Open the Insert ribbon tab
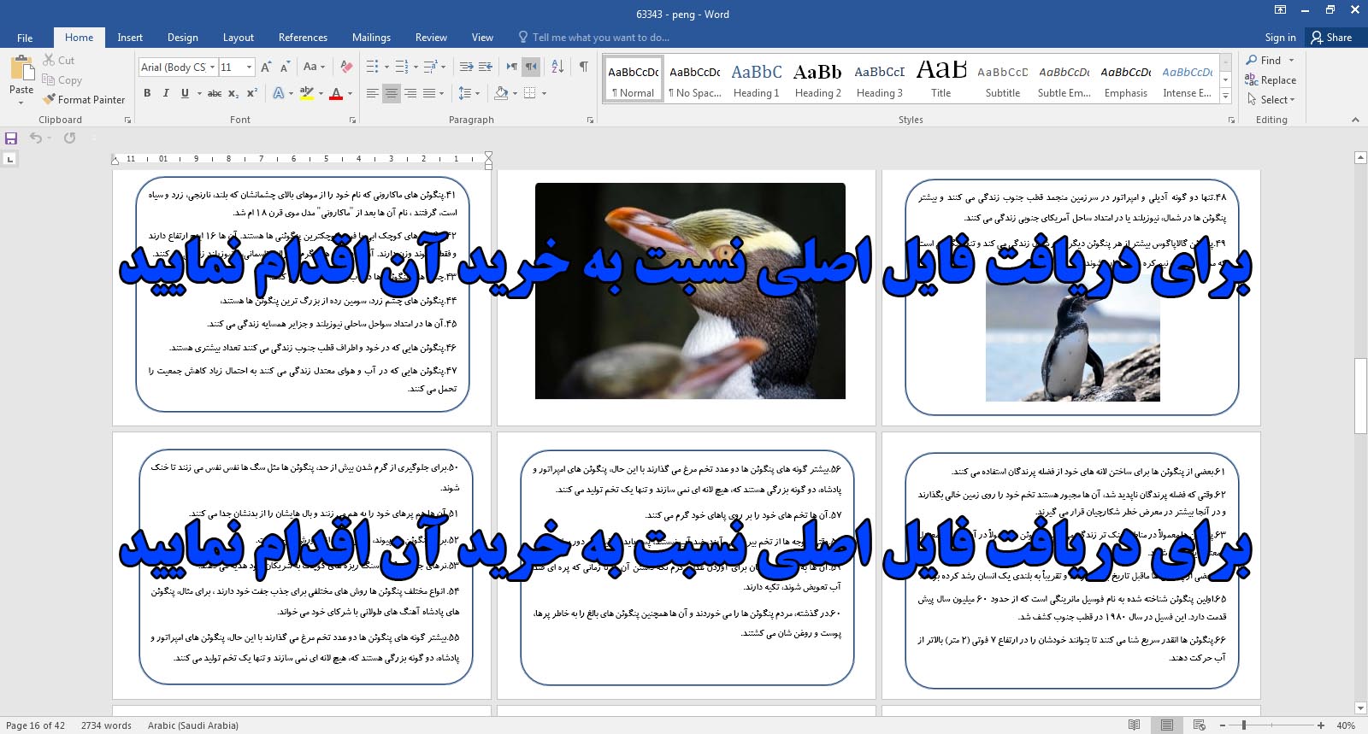Viewport: 1368px width, 734px height. [130, 38]
